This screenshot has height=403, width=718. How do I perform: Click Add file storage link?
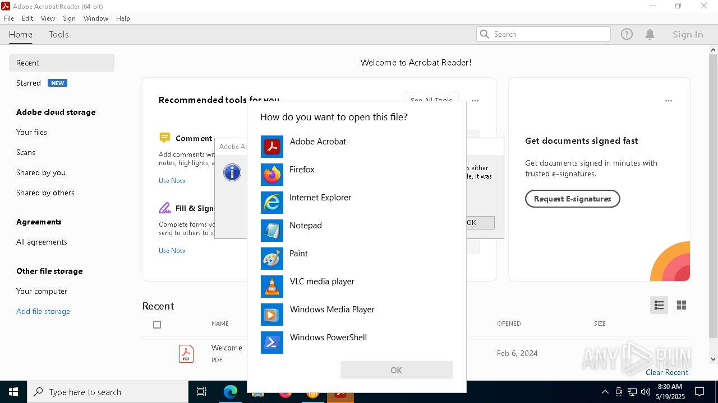pyautogui.click(x=43, y=311)
